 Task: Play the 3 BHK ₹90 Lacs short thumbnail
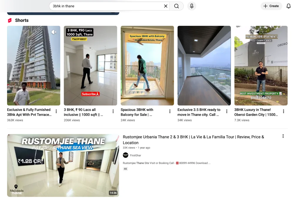pos(90,65)
